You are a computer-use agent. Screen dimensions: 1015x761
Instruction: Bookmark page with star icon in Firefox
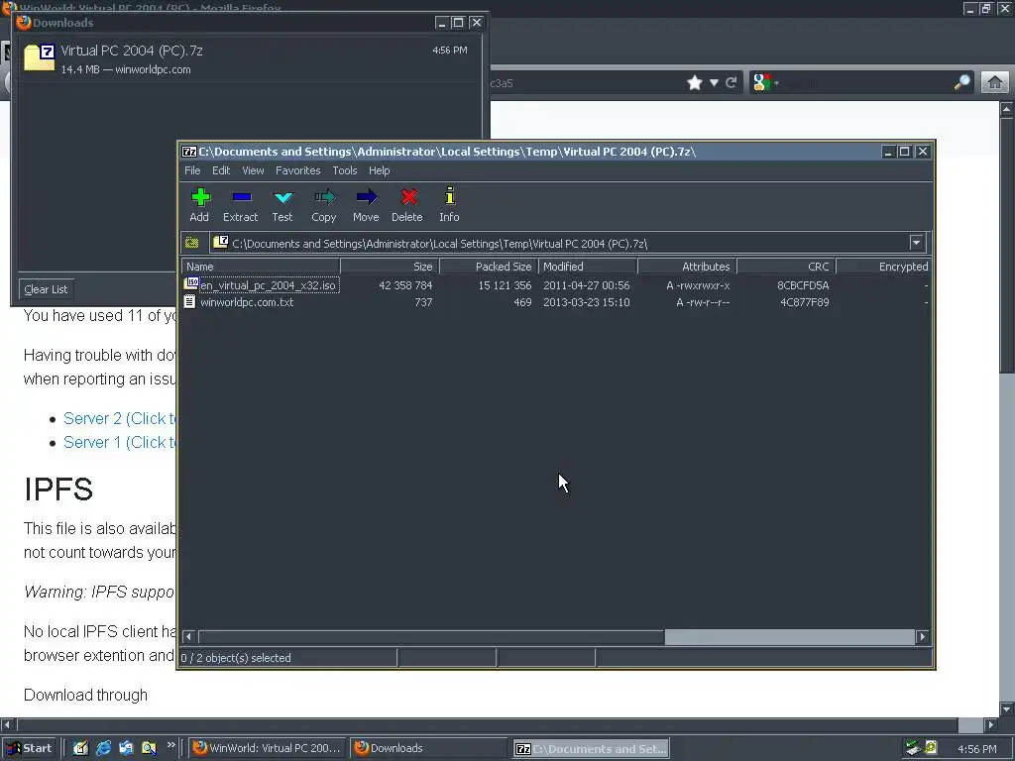(x=695, y=83)
